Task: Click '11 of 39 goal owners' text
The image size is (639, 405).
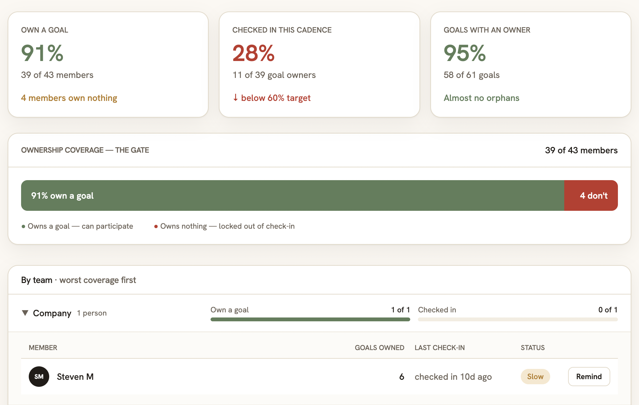Action: [x=274, y=75]
